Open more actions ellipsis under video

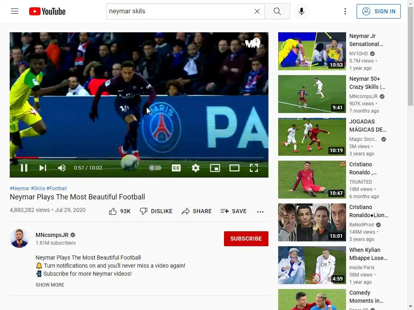pos(260,212)
